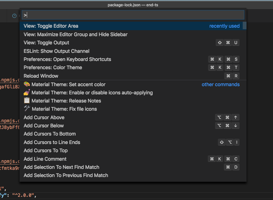Select Add Selection To Previous Find Match
This screenshot has height=200, width=273.
(x=133, y=175)
